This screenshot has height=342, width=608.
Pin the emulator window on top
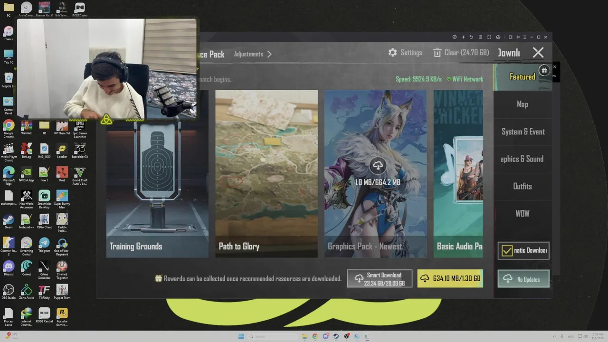[x=518, y=37]
